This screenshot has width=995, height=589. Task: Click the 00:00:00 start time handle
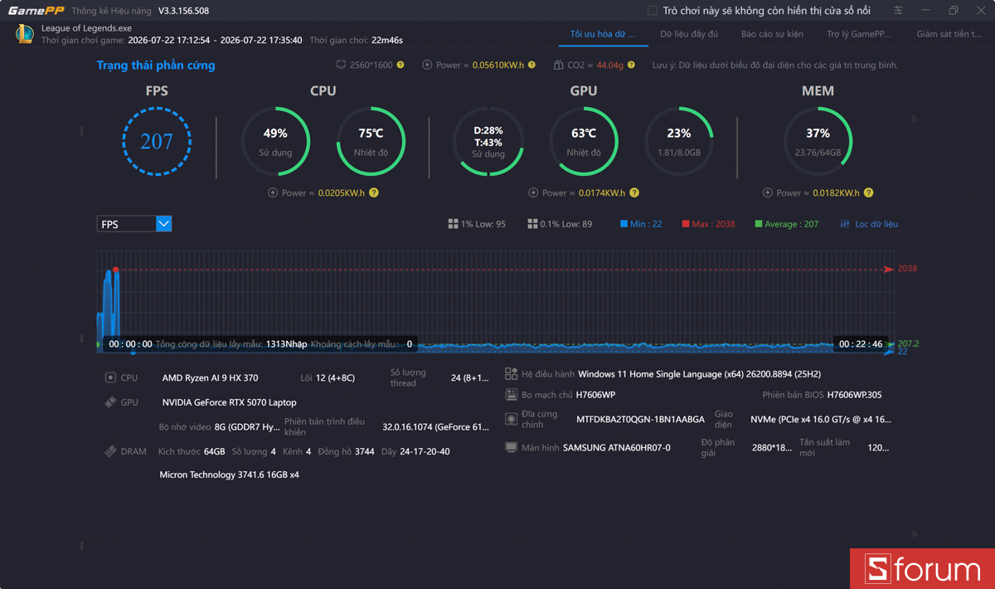click(130, 343)
